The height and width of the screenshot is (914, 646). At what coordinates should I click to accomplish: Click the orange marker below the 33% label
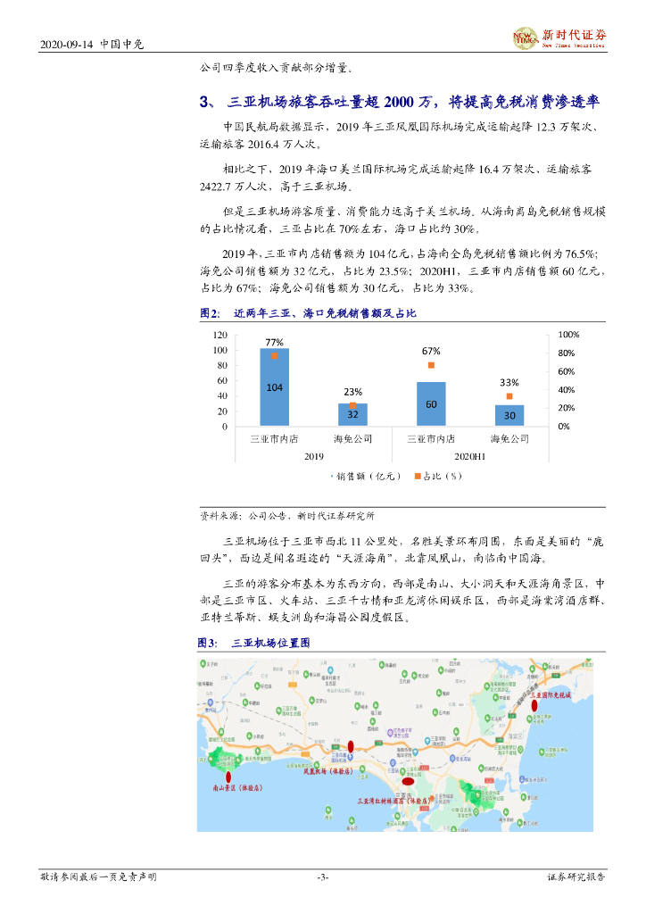[509, 396]
